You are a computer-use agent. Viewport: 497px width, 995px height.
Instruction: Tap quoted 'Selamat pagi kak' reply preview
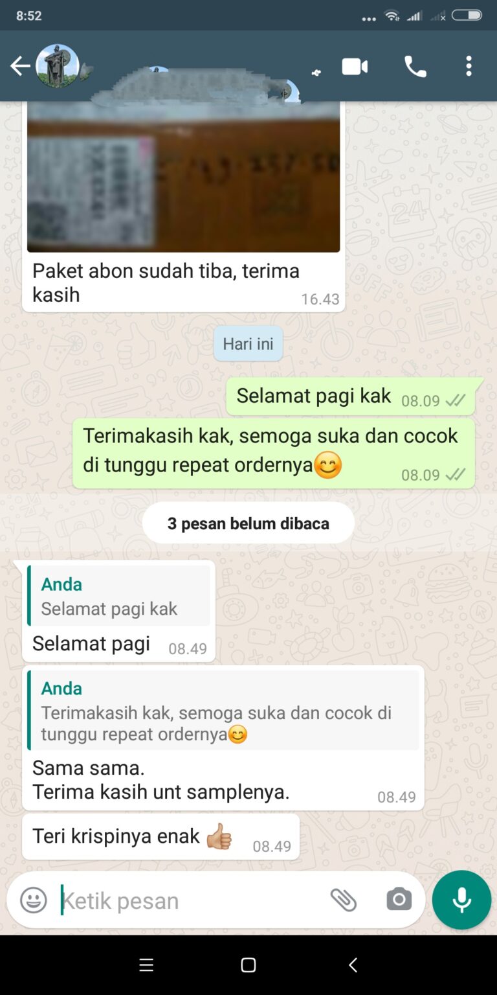click(x=119, y=596)
